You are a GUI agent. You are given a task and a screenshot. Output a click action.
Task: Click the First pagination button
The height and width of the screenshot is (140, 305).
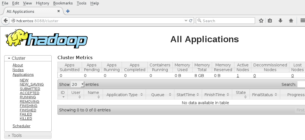[x=300, y=110]
